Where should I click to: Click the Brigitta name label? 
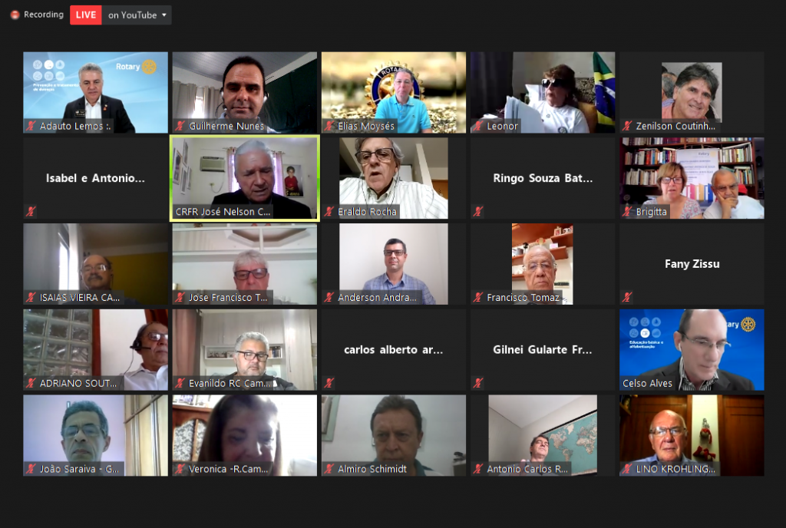pyautogui.click(x=651, y=212)
